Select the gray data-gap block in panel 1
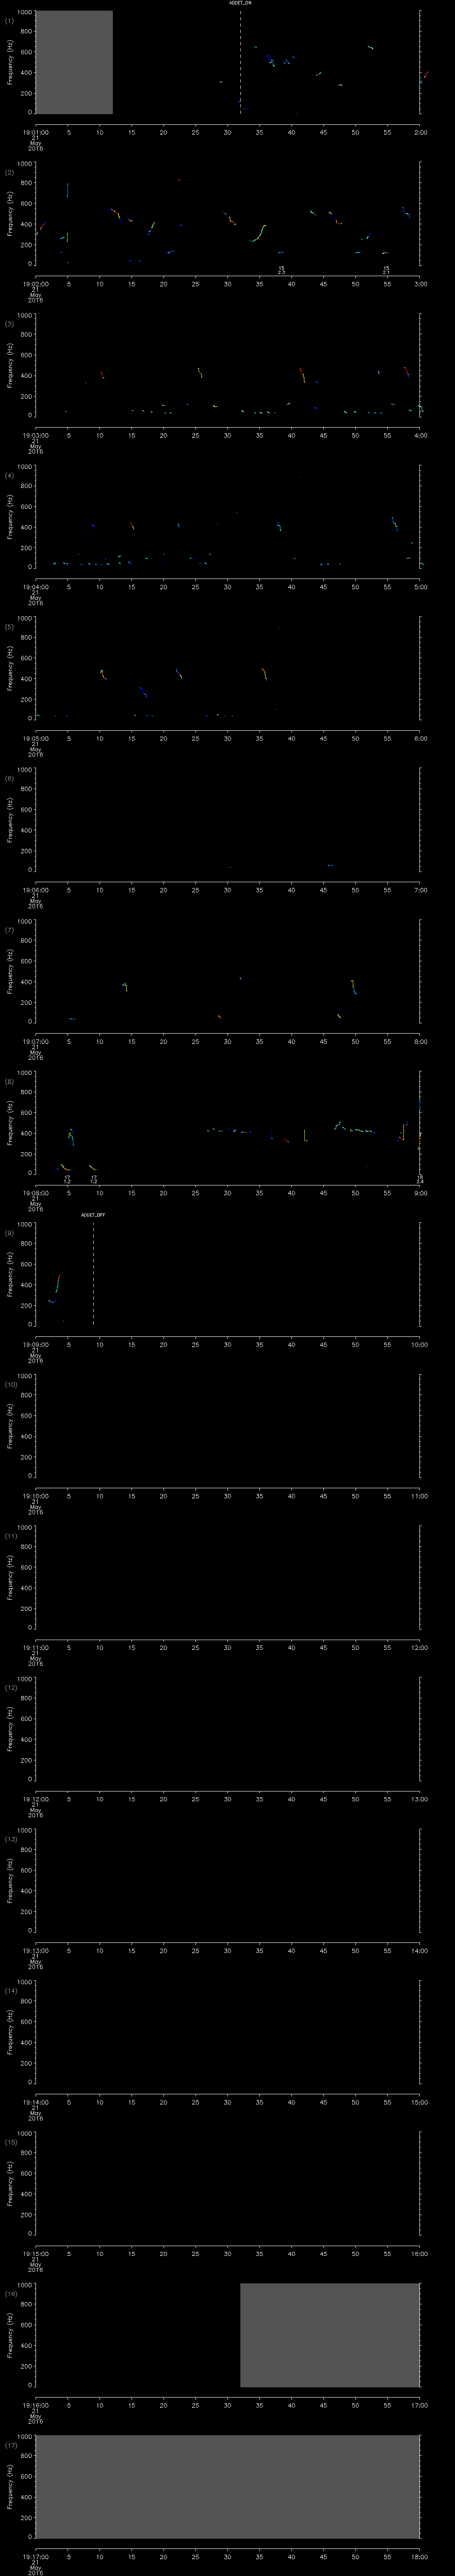 [74, 62]
